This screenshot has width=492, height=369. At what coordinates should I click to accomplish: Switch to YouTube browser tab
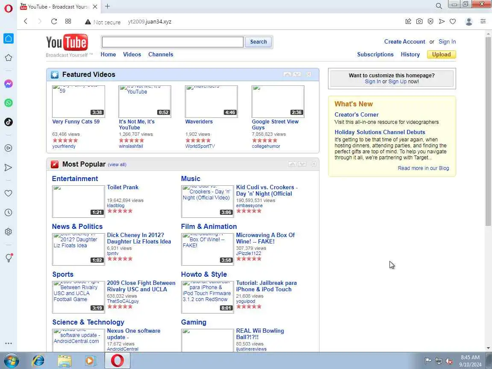coord(59,6)
